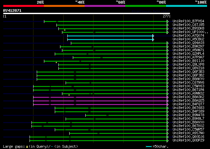210x149 pixels.
Task: Click the red 20% identity legend segment
Action: tap(24, 6)
